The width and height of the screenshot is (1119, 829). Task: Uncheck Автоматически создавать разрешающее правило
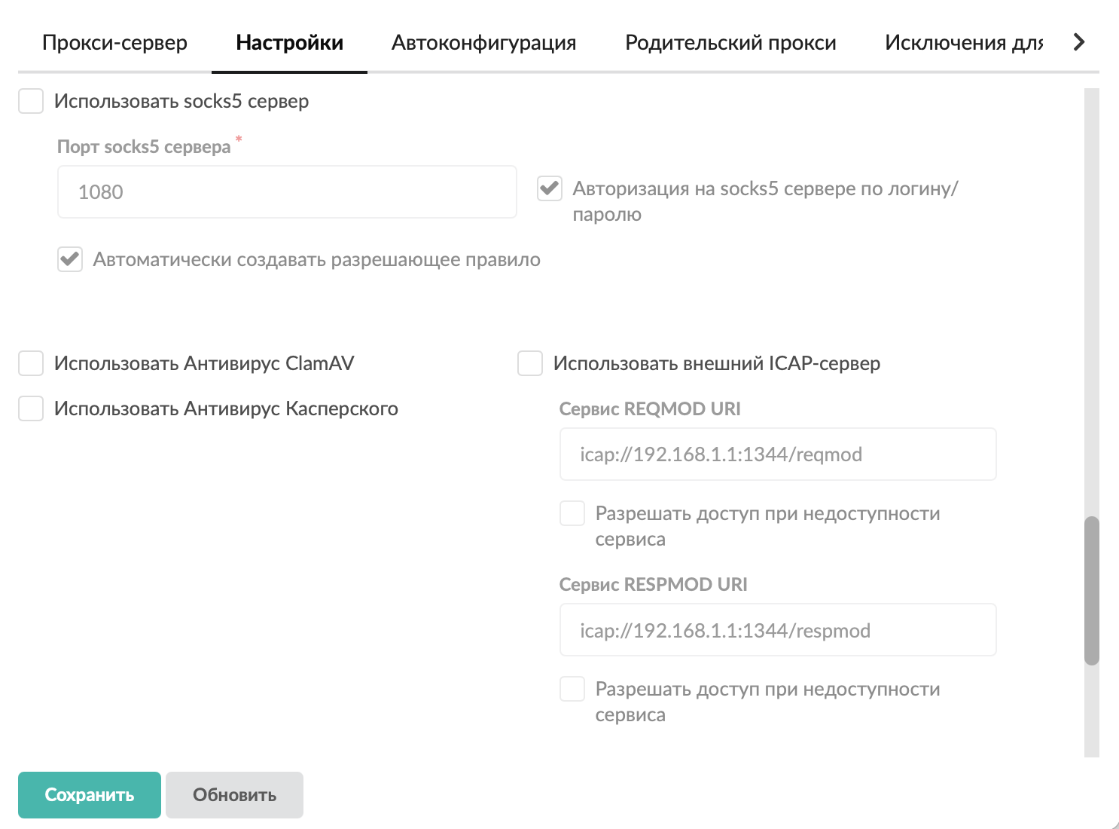tap(70, 259)
